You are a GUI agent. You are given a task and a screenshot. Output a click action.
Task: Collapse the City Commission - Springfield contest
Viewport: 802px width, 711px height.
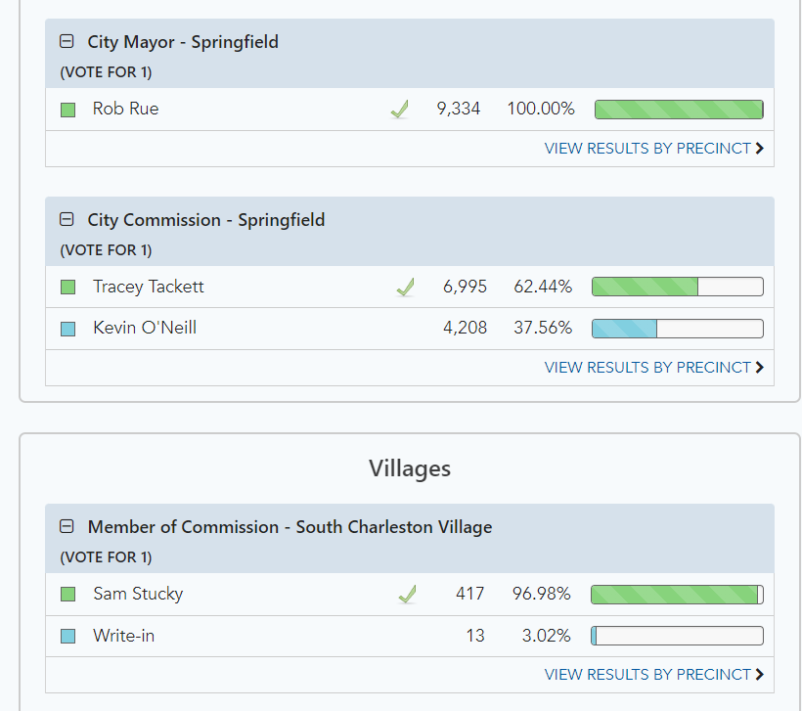67,219
